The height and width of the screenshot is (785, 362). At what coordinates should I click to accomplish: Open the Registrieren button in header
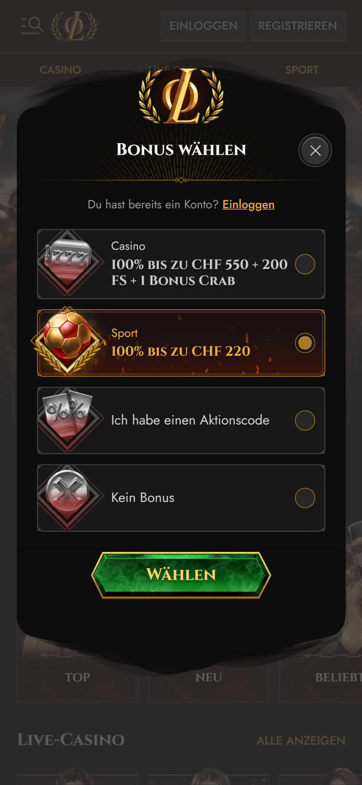click(x=297, y=26)
